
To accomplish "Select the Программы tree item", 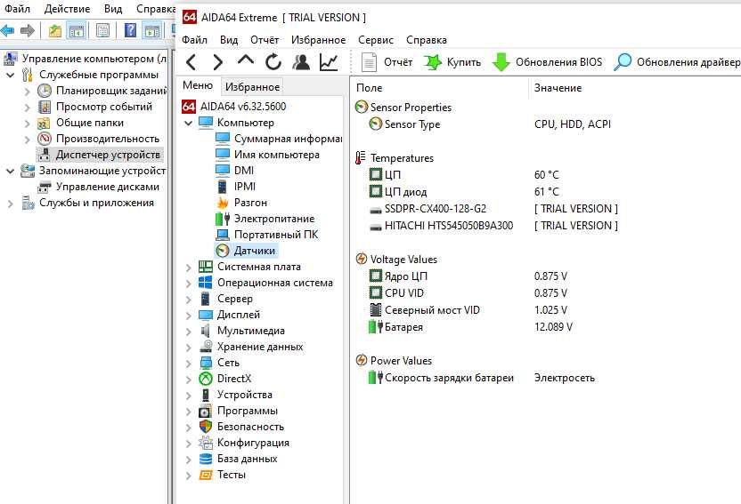I will pos(248,412).
